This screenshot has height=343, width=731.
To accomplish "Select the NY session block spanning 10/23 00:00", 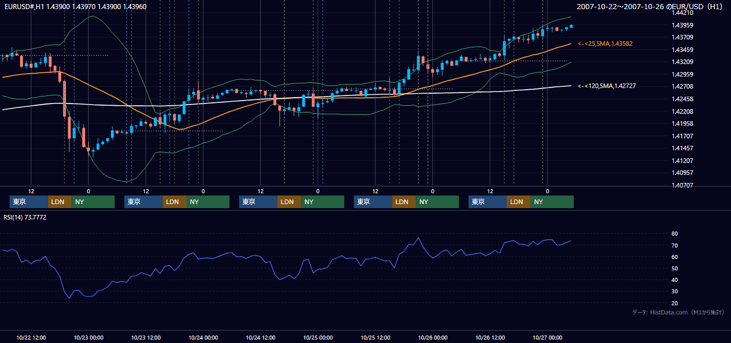I will click(x=93, y=202).
